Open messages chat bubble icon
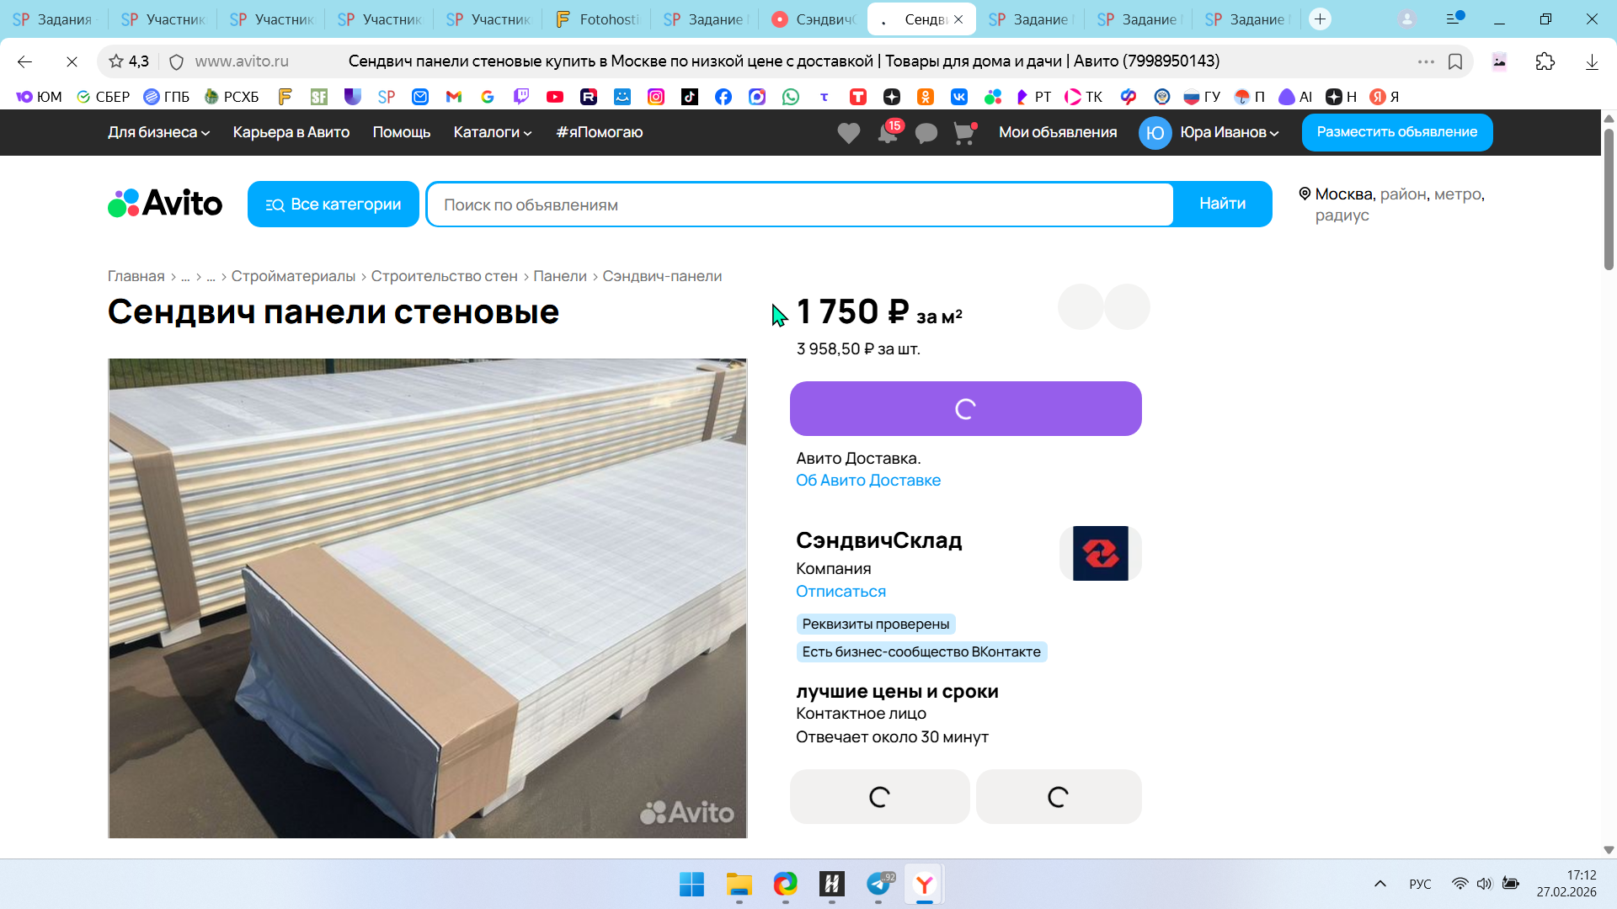 [x=926, y=133]
